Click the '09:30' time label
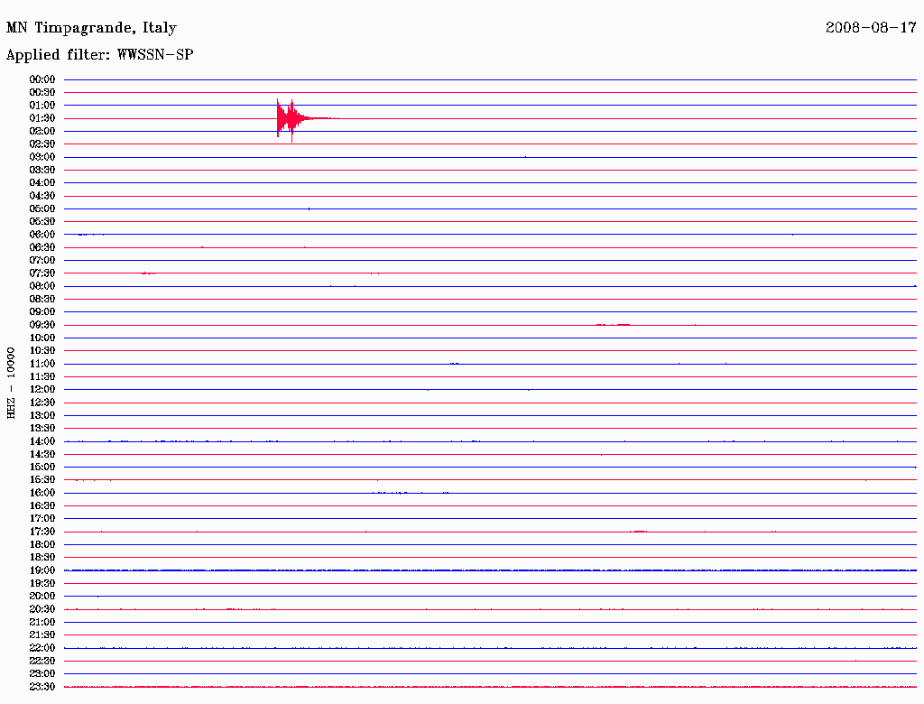 42,325
